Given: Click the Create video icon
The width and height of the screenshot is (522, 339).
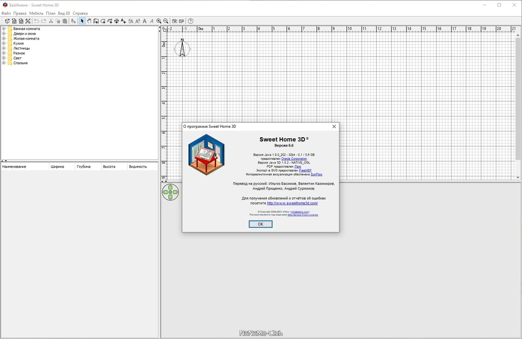Looking at the screenshot, I should pyautogui.click(x=181, y=21).
